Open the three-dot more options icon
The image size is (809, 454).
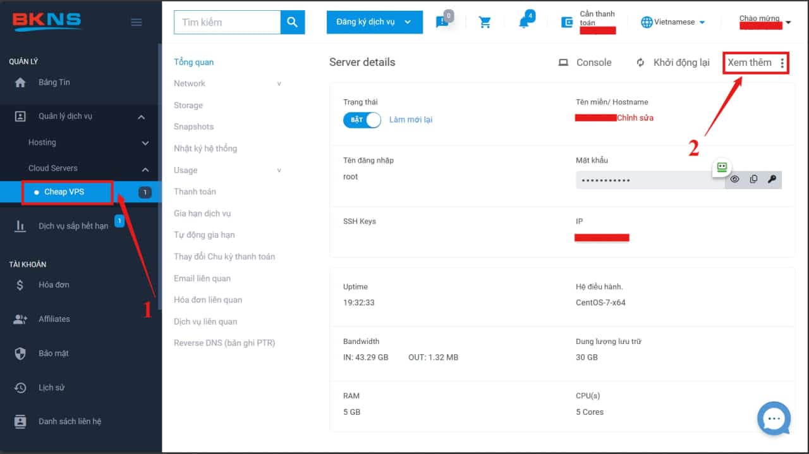[782, 63]
